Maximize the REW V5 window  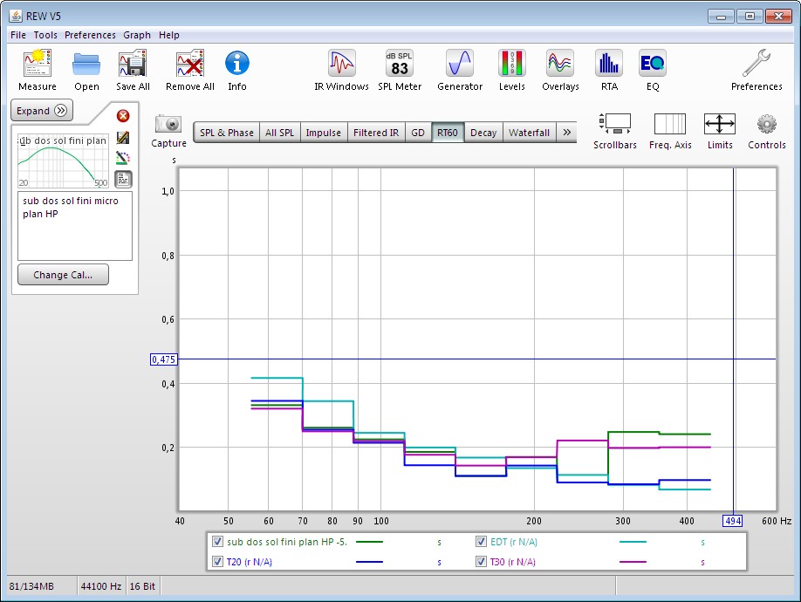click(750, 16)
